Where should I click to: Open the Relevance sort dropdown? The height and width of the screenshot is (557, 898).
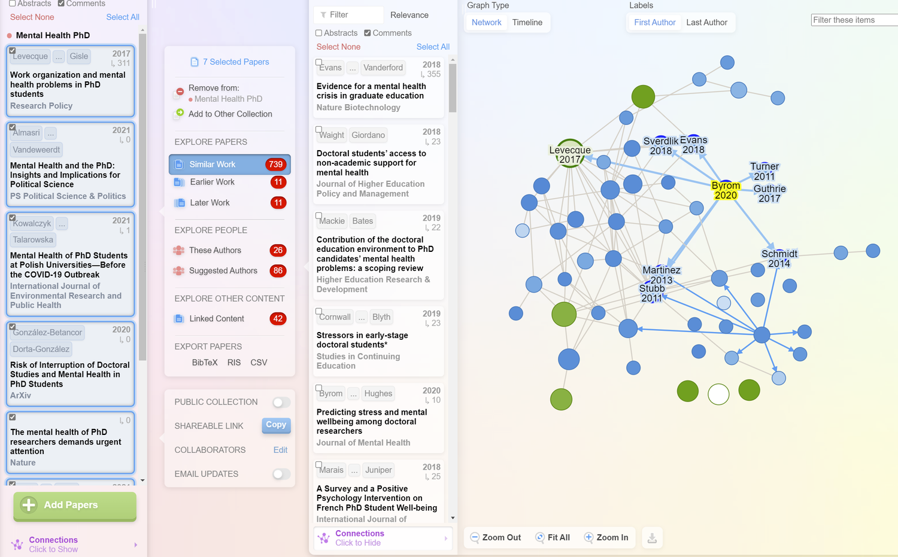(x=409, y=15)
